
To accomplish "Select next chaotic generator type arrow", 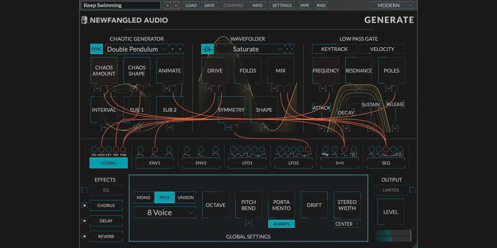I will click(x=180, y=49).
